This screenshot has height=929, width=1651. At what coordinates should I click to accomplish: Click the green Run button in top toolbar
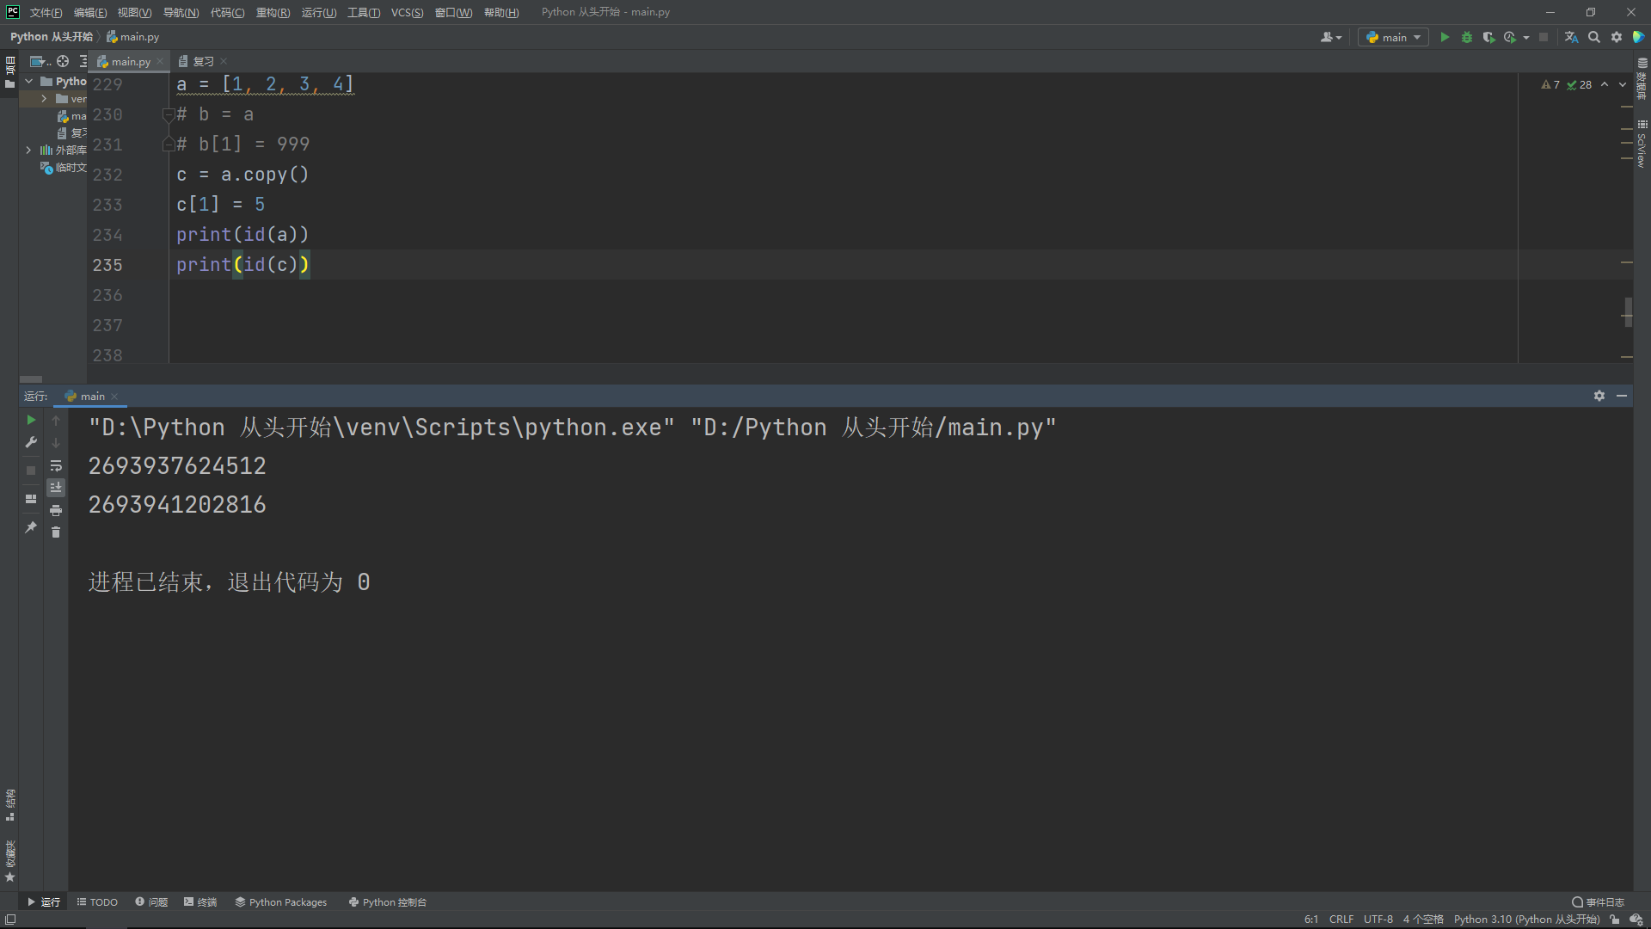1445,37
